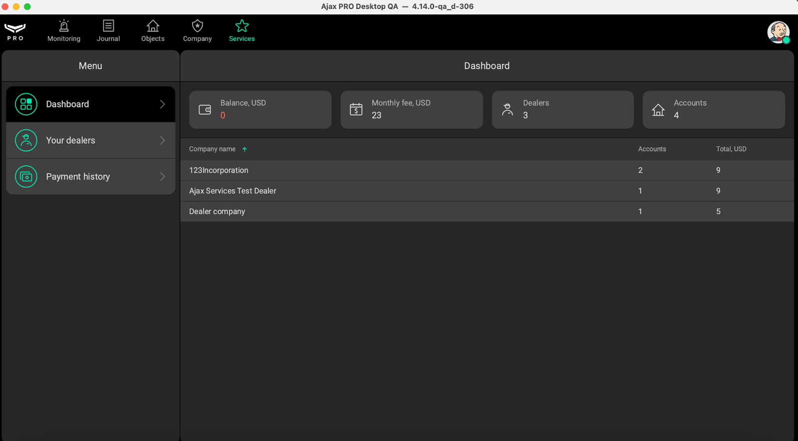The height and width of the screenshot is (441, 798).
Task: Open the Company shield icon
Action: 198,26
